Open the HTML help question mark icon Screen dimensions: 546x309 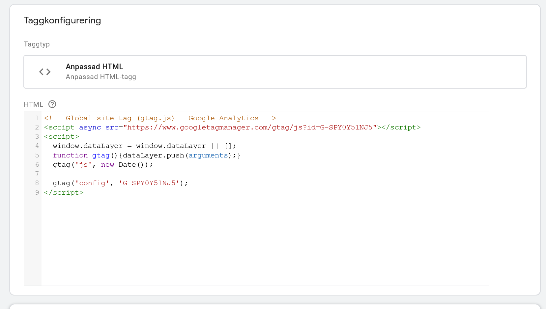coord(52,104)
